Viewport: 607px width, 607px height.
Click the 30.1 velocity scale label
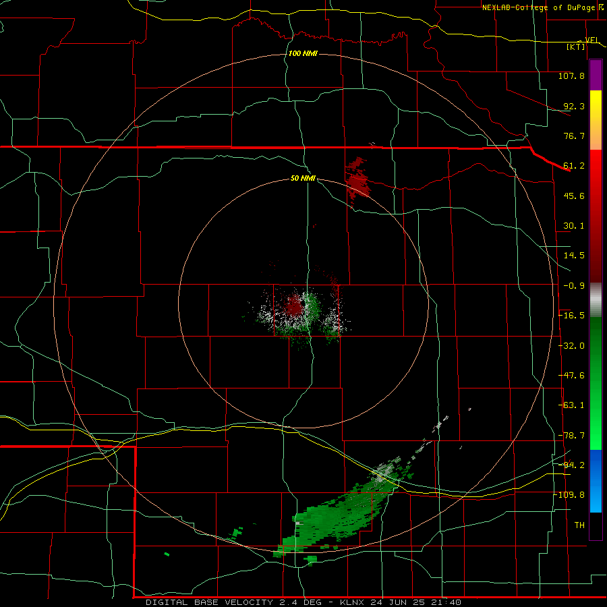574,226
